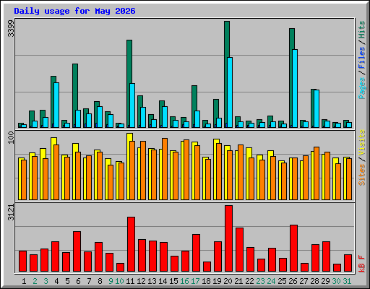Click day 26 on the date axis

click(x=293, y=281)
